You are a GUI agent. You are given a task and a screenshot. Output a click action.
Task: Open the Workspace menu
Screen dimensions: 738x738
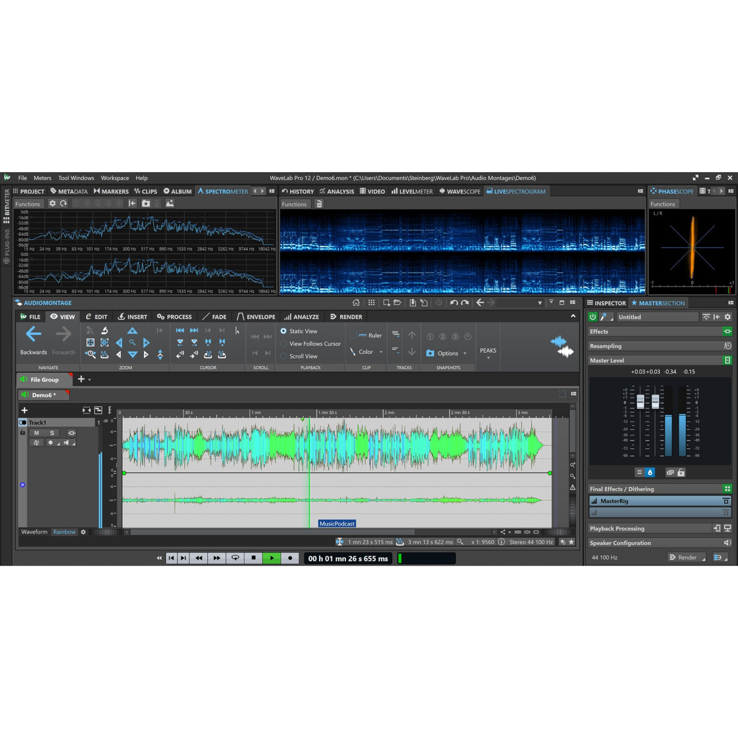click(x=115, y=178)
